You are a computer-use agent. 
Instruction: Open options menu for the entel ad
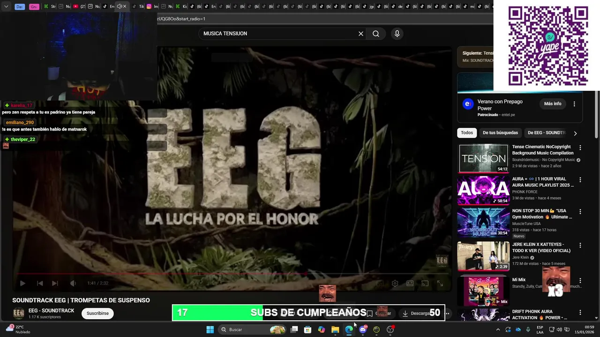574,104
